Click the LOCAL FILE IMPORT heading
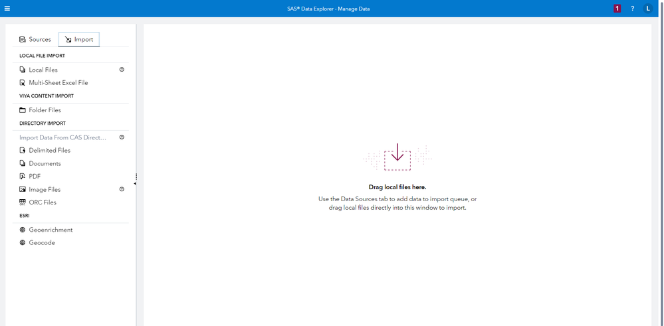The height and width of the screenshot is (326, 664). point(42,55)
